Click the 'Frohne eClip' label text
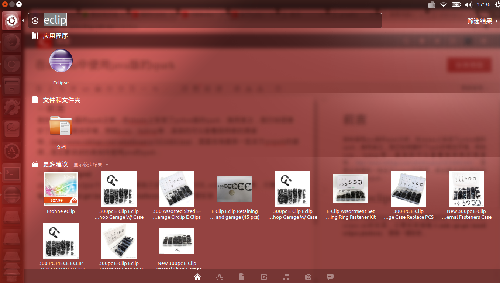Viewport: 500px width, 283px height. [61, 211]
